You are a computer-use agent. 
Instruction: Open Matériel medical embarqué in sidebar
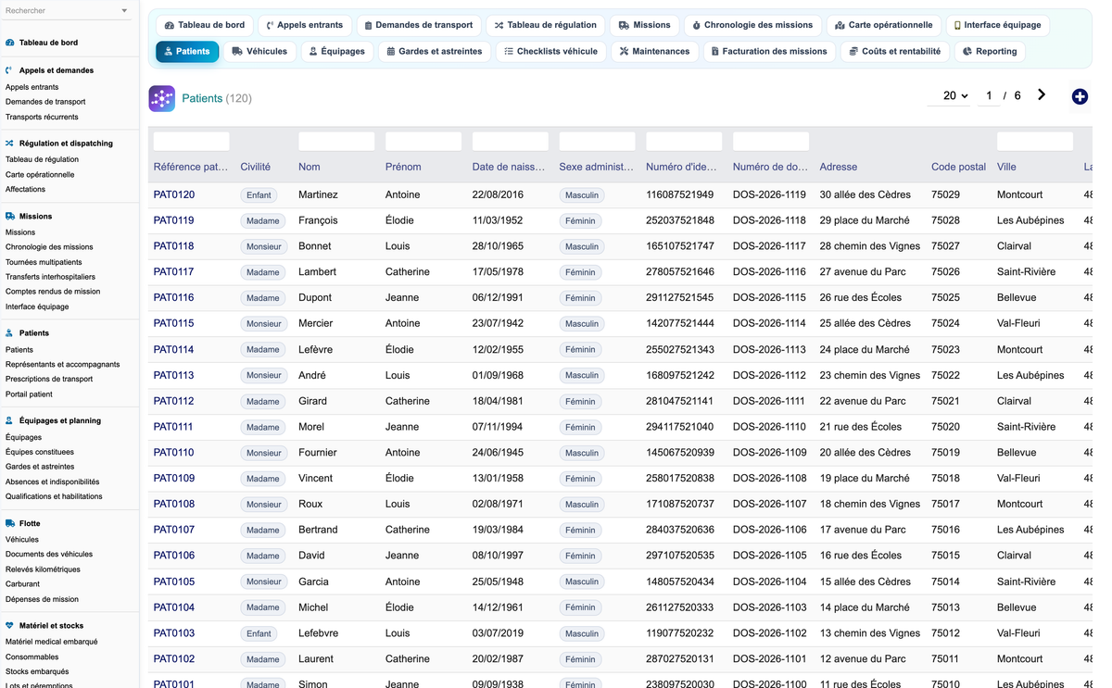tap(51, 642)
